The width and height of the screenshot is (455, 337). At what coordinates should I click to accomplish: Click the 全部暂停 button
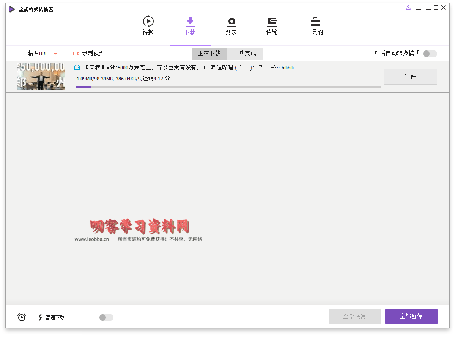411,316
